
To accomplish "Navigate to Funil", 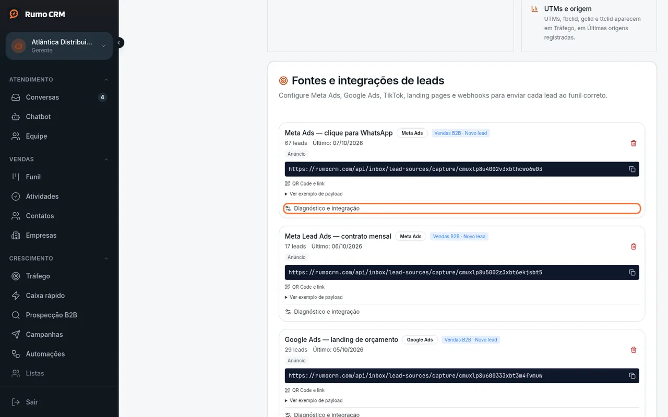I will point(59,177).
